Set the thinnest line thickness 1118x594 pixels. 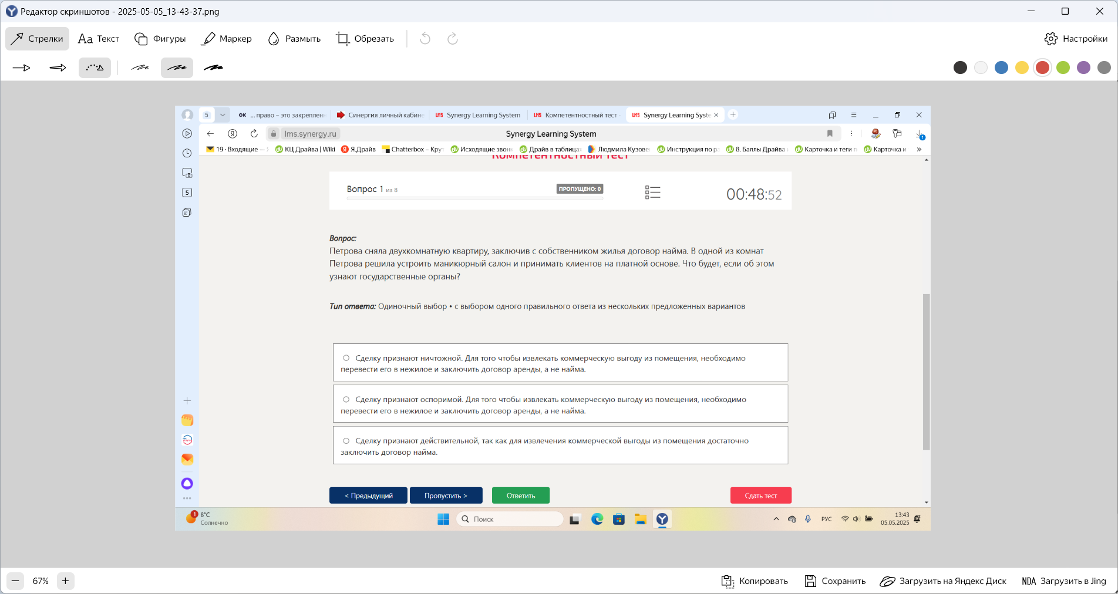140,68
